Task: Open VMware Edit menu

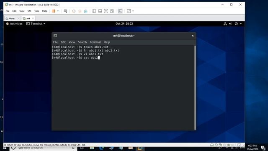Action: click(14, 11)
